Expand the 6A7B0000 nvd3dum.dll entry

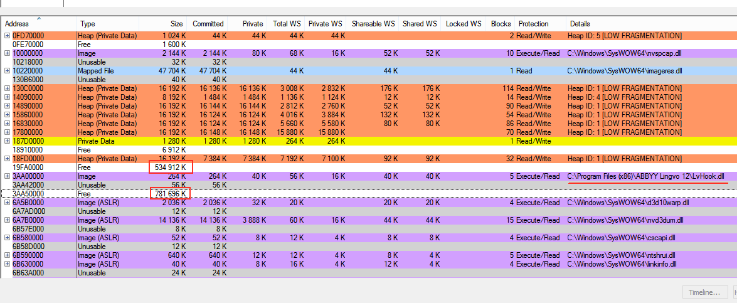pos(7,220)
